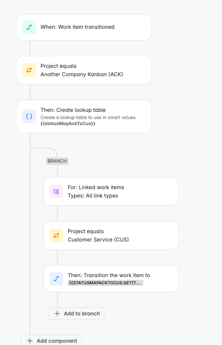Click the green trigger icon for Work item transitioned
The image size is (222, 345).
29,27
